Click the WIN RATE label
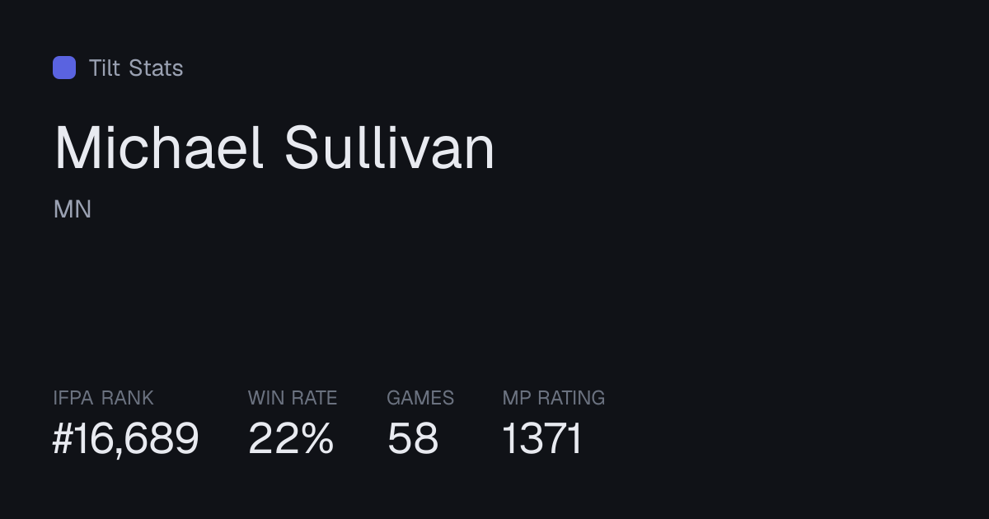This screenshot has width=989, height=519. click(293, 398)
